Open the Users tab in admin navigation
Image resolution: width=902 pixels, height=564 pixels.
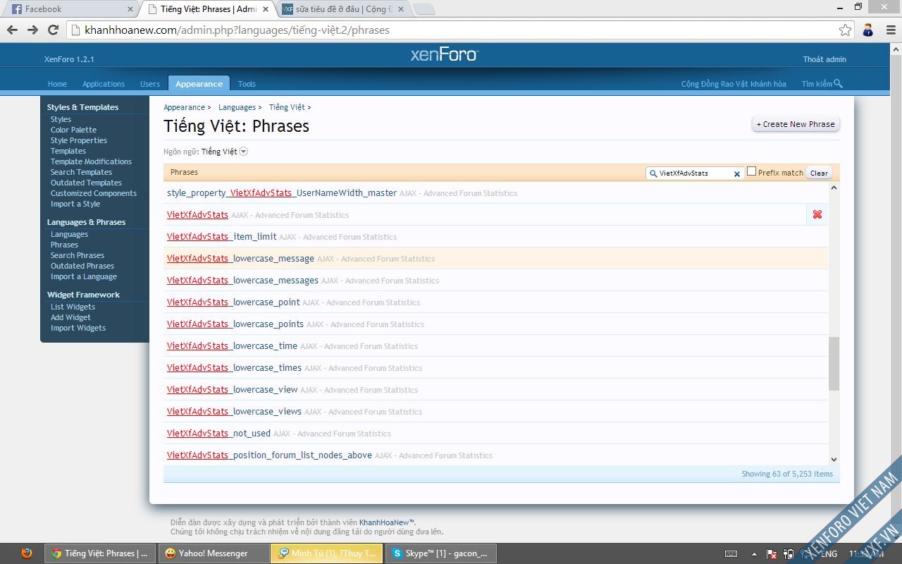click(149, 84)
